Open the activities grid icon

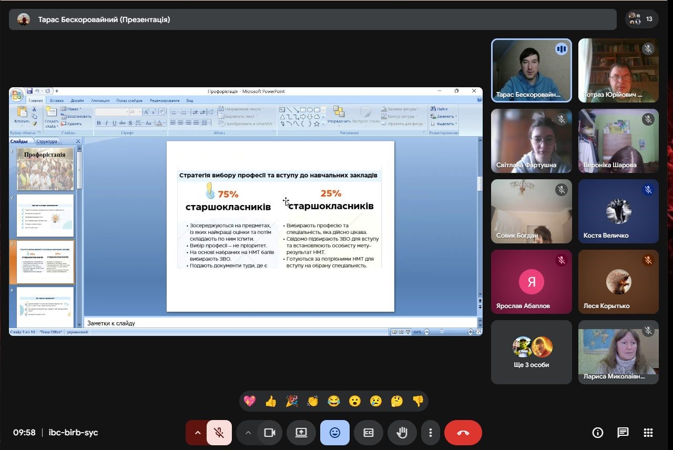pyautogui.click(x=648, y=433)
